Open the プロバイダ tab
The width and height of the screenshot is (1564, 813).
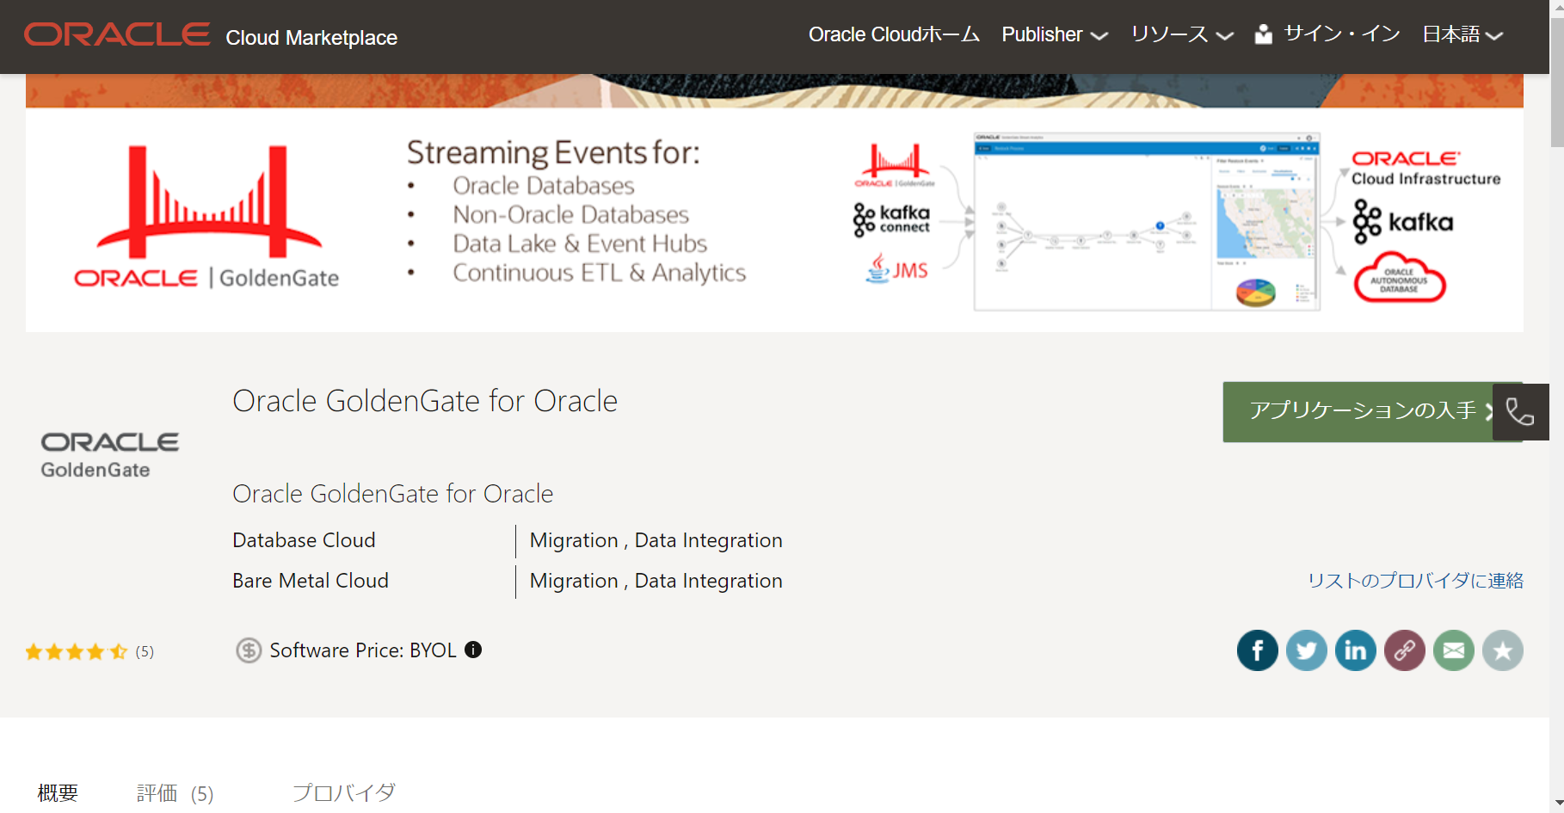pyautogui.click(x=344, y=792)
